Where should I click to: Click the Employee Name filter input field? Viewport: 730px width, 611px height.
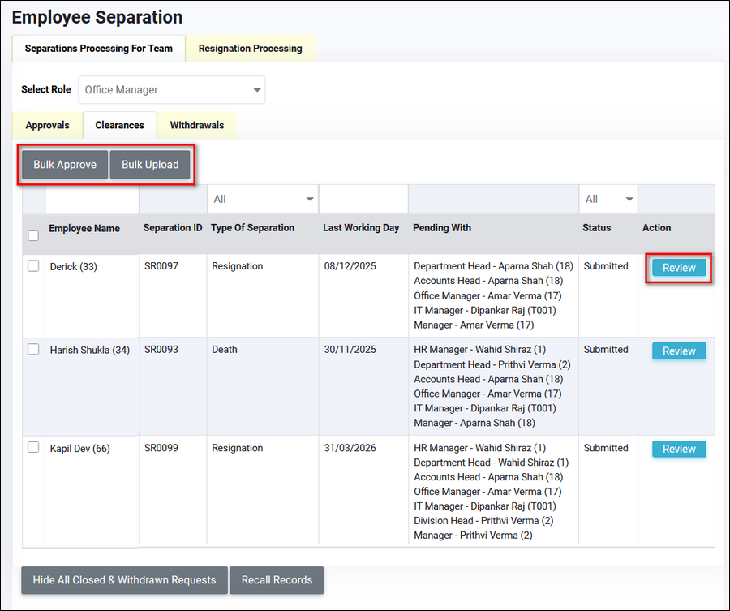click(92, 199)
